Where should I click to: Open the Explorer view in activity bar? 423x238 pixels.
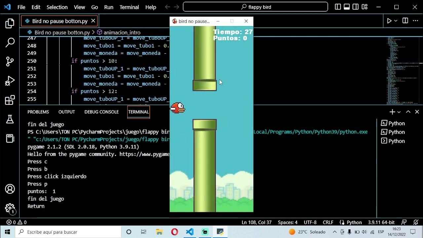pos(10,23)
